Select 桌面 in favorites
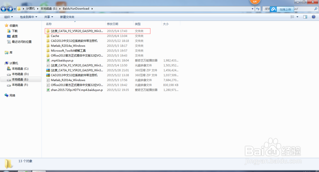Screen dimensions: 319x172 [x=15, y=36]
